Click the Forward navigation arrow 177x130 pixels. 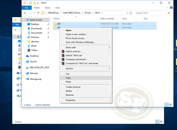30,13
